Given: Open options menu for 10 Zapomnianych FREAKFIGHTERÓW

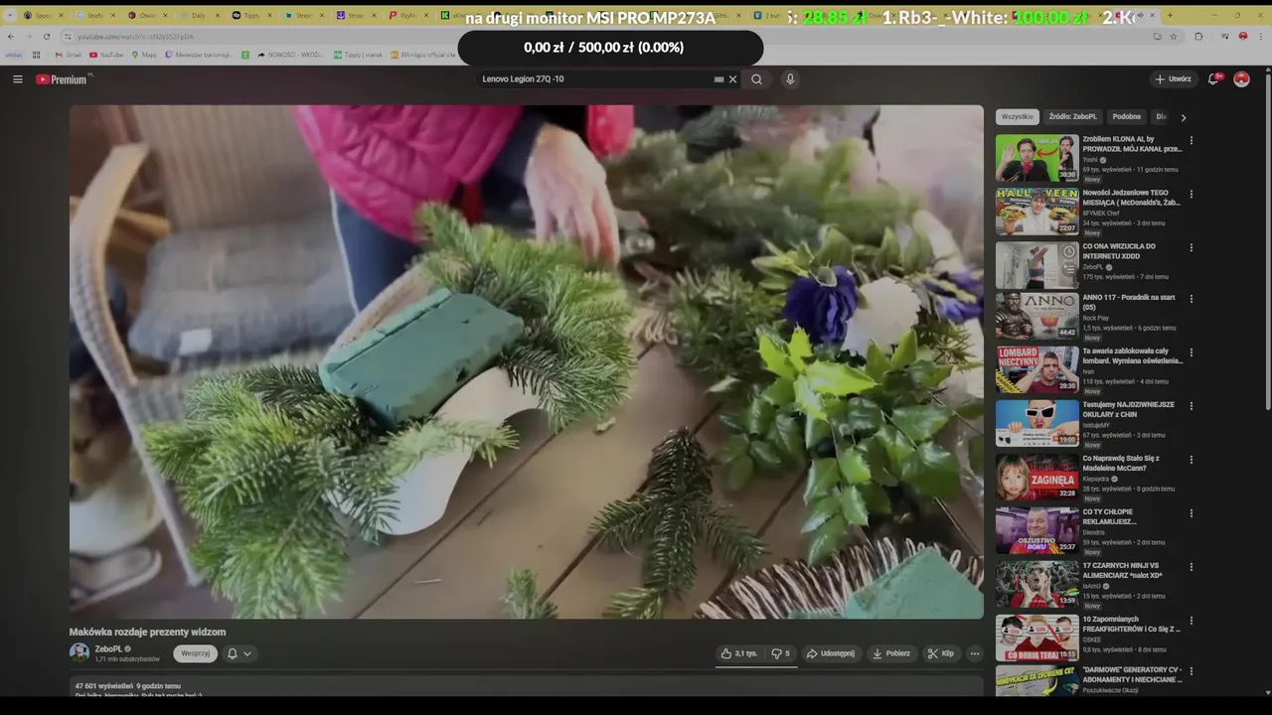Looking at the screenshot, I should 1191,620.
